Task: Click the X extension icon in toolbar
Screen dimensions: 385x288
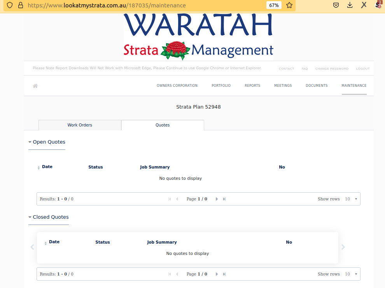Action: tap(364, 5)
